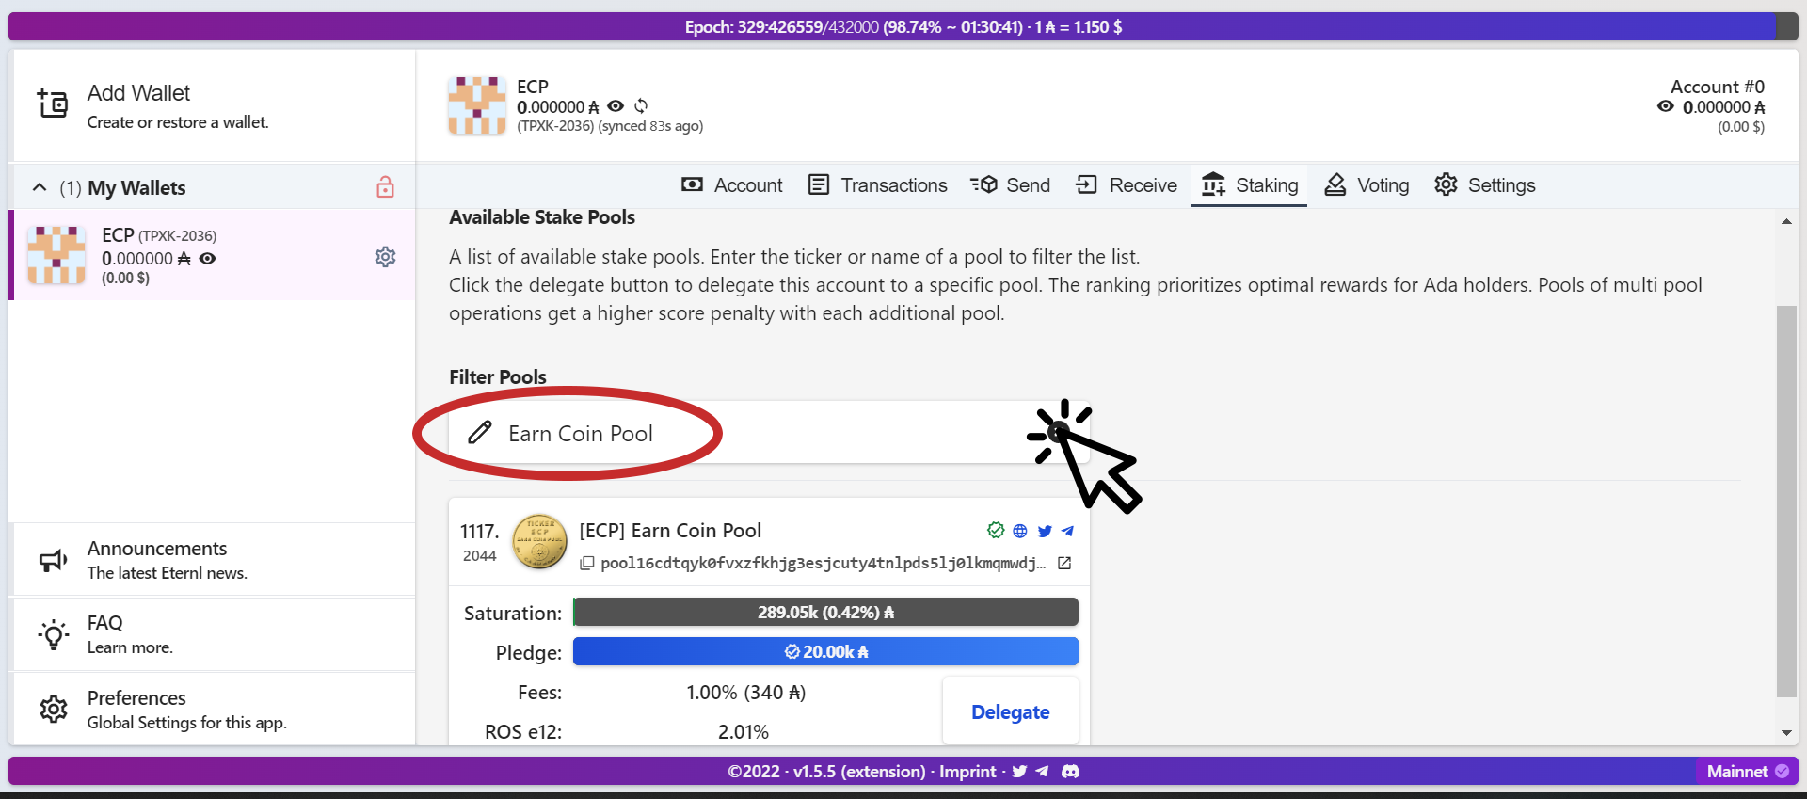Open footer Telegram icon

[x=1043, y=772]
